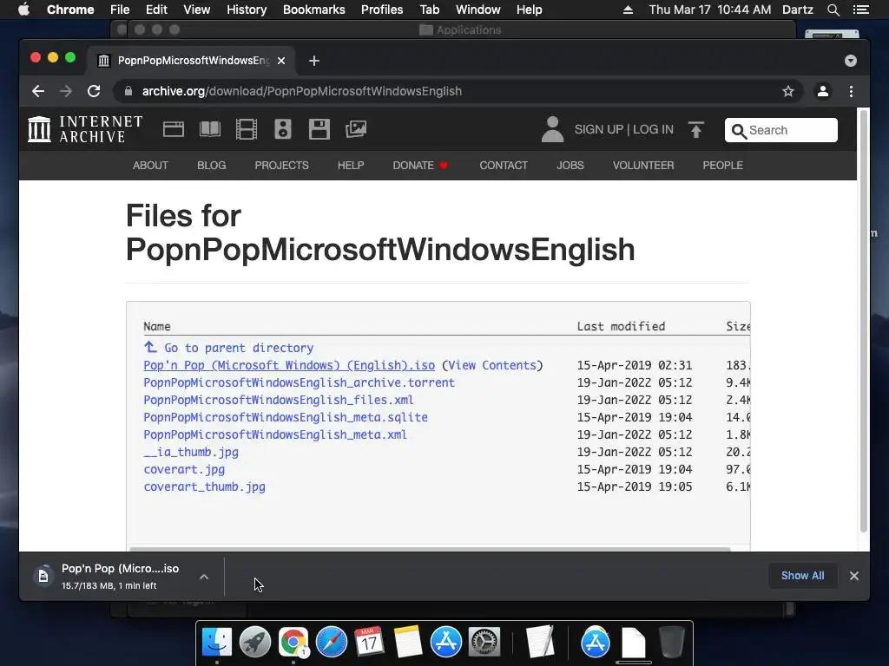Open tab search dropdown arrow
Viewport: 889px width, 666px height.
(851, 61)
